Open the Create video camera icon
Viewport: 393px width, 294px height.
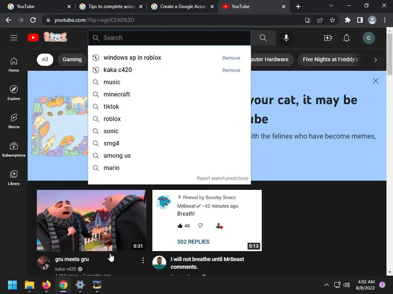[328, 38]
